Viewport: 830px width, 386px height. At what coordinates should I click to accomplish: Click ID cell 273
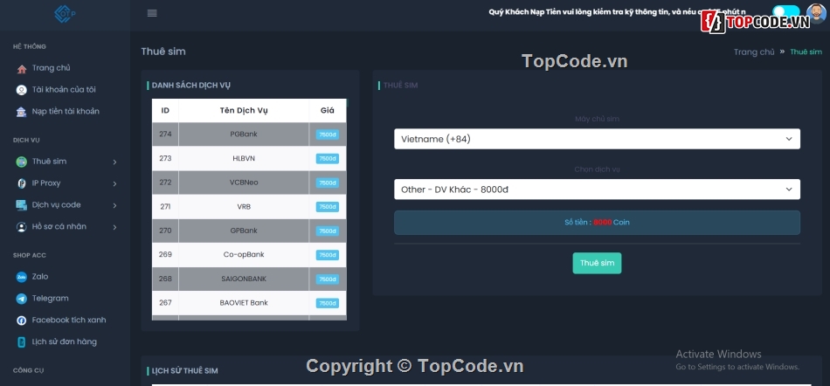(x=165, y=159)
